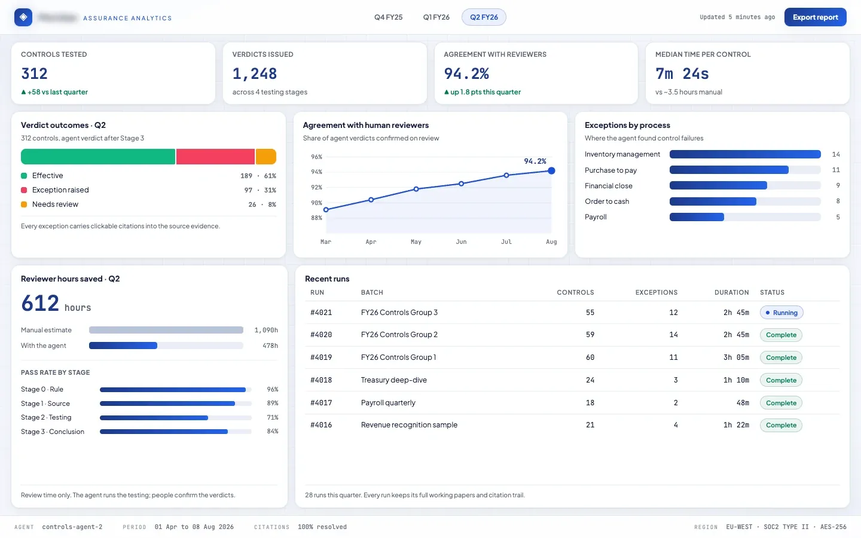This screenshot has width=861, height=538.
Task: Click the Running status badge for run #4021
Action: (x=781, y=313)
